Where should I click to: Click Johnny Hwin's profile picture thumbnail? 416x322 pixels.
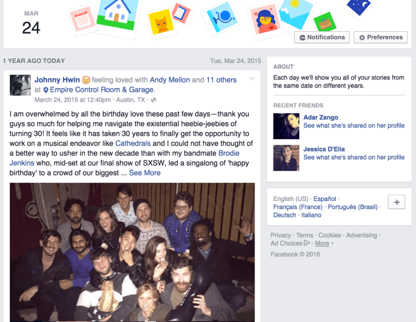coord(20,85)
